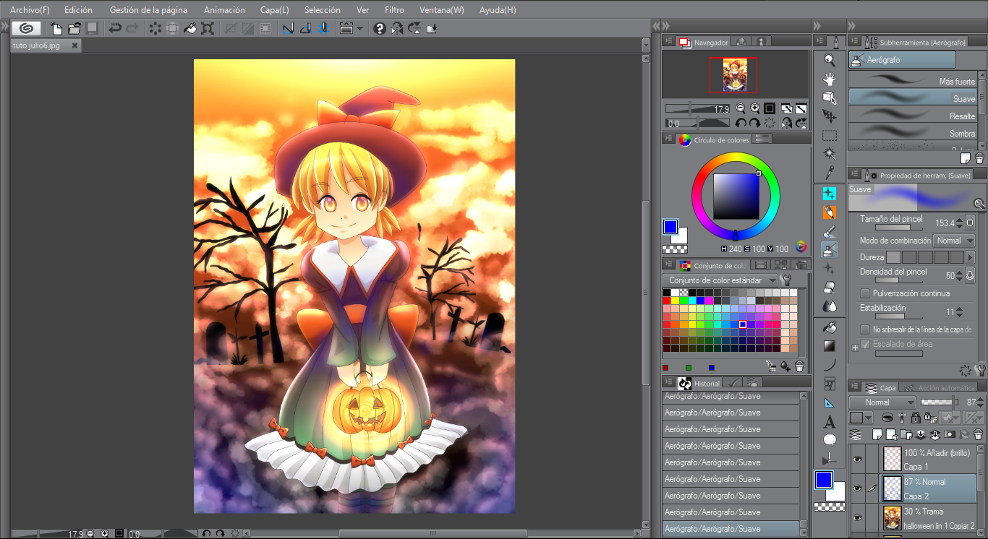The height and width of the screenshot is (539, 988).
Task: Select the Text tool
Action: [x=830, y=421]
